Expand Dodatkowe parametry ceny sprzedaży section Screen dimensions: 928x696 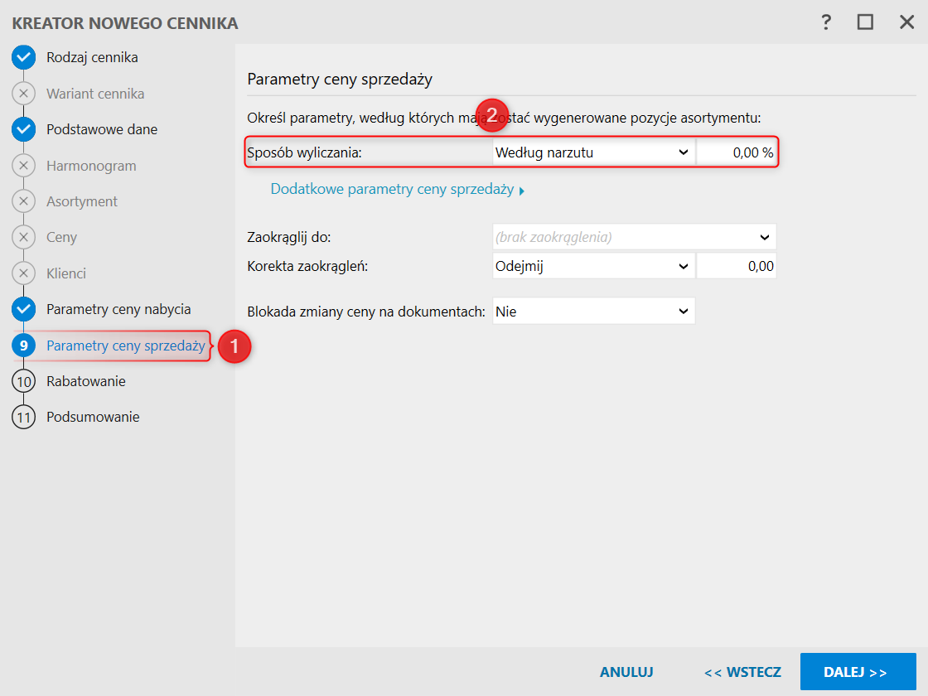pyautogui.click(x=398, y=190)
